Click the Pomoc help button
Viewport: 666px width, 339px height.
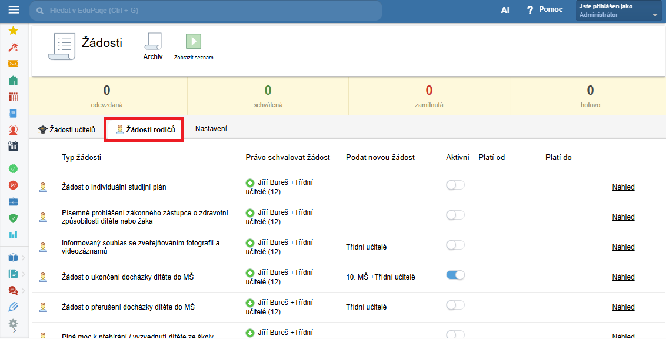click(x=544, y=10)
